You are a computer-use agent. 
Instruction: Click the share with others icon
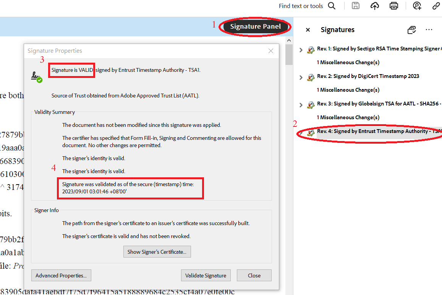click(x=417, y=6)
